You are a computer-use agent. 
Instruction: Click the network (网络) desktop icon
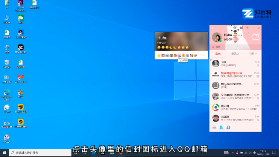click(7, 49)
